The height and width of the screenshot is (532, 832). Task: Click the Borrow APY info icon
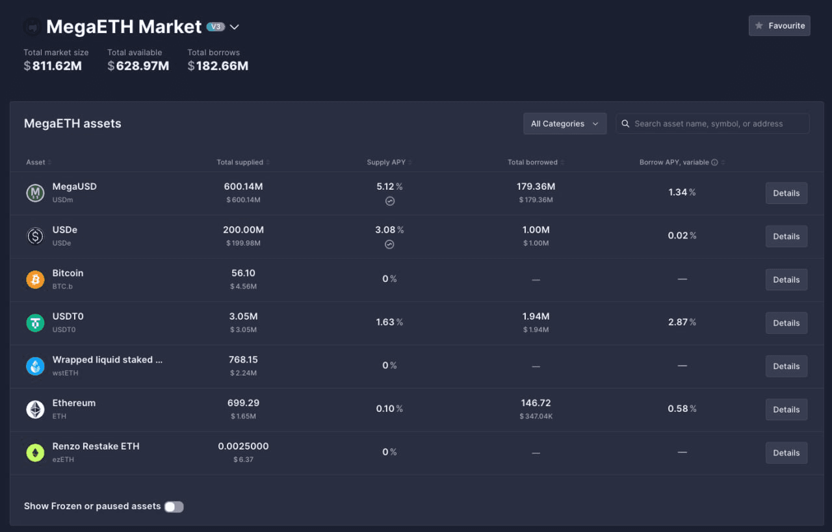(x=714, y=162)
